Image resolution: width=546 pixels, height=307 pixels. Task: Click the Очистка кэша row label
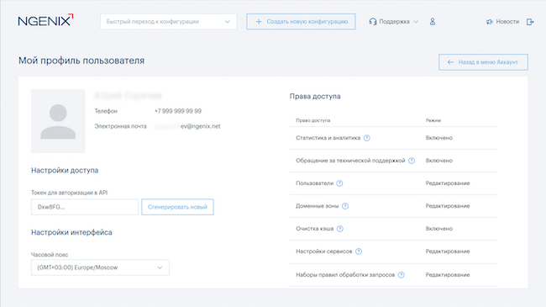[315, 229]
